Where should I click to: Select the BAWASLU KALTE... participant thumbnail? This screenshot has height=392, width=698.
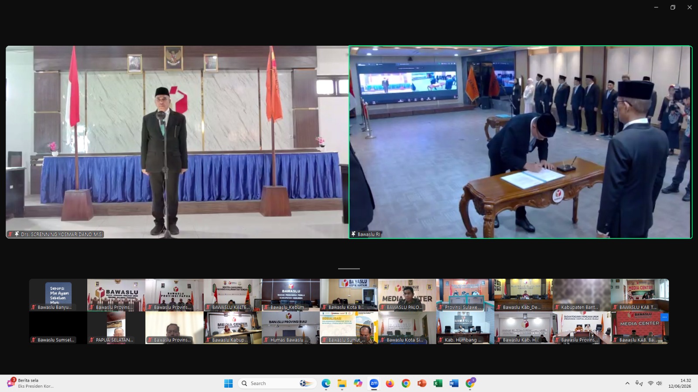(233, 295)
